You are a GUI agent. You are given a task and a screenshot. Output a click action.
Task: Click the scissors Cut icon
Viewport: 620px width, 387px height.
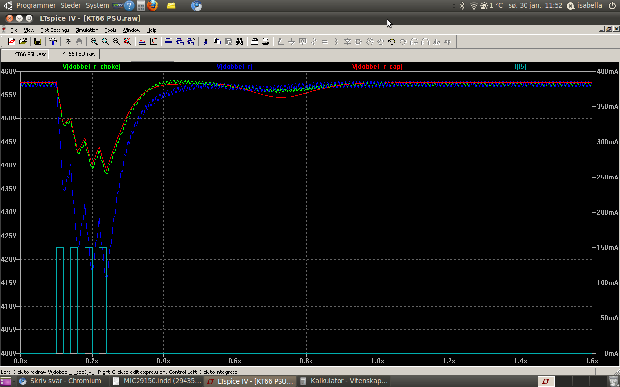pos(206,42)
